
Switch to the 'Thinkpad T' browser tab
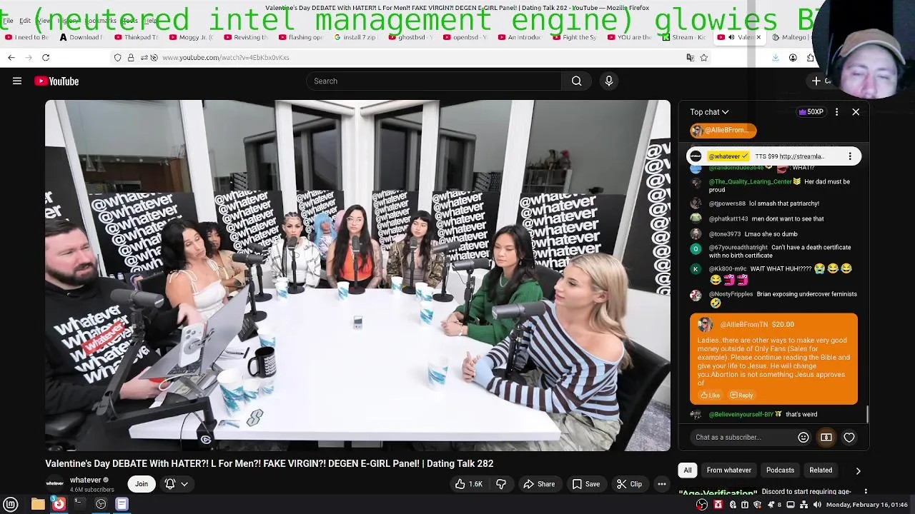[x=136, y=37]
